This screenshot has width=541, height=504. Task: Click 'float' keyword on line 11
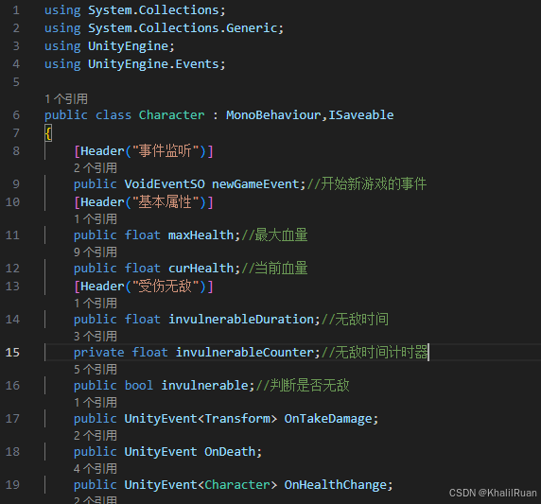click(143, 235)
